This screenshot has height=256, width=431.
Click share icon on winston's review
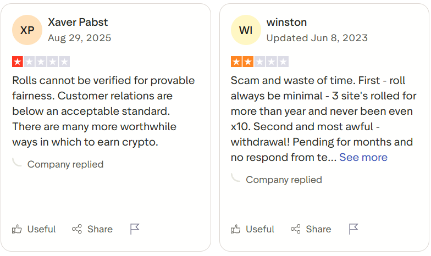295,229
